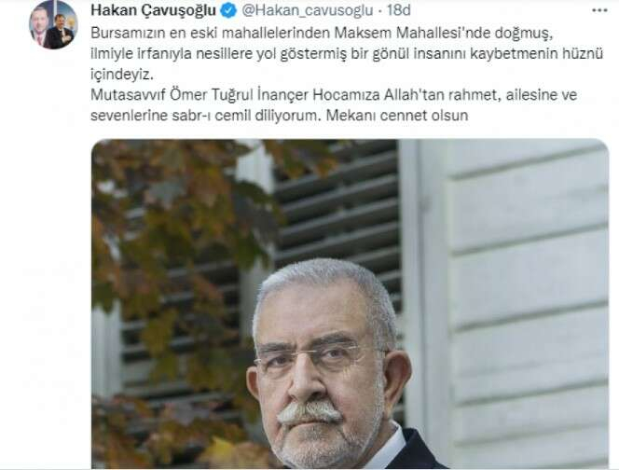The image size is (619, 470).
Task: Click line starting "Mutasavvıf Ömer Tuğrul İnançer"
Action: [334, 95]
